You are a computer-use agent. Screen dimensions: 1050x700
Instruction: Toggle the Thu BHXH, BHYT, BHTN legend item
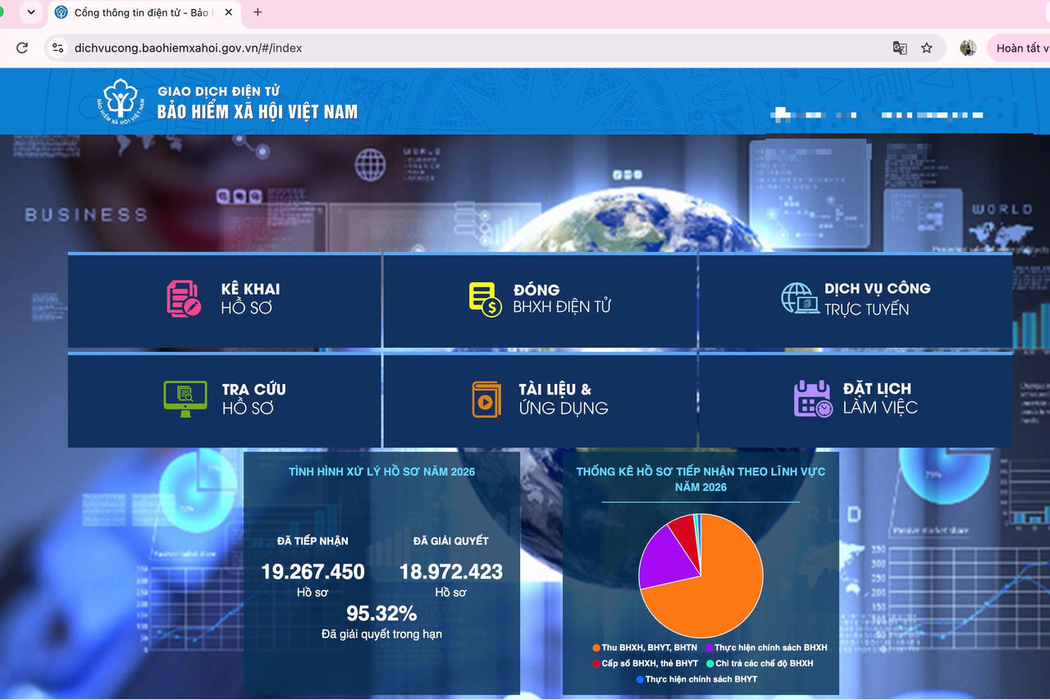[644, 648]
